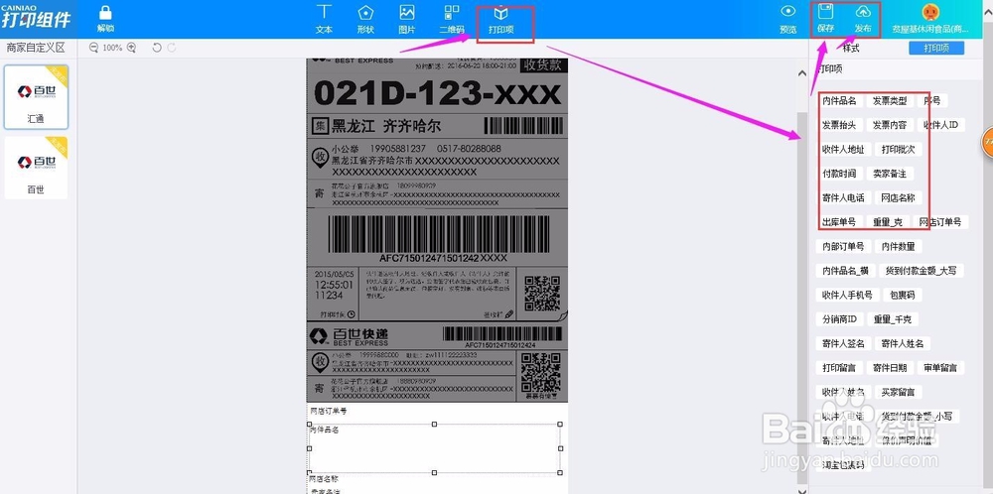Click the 商家自定义区 header label

tap(36, 48)
